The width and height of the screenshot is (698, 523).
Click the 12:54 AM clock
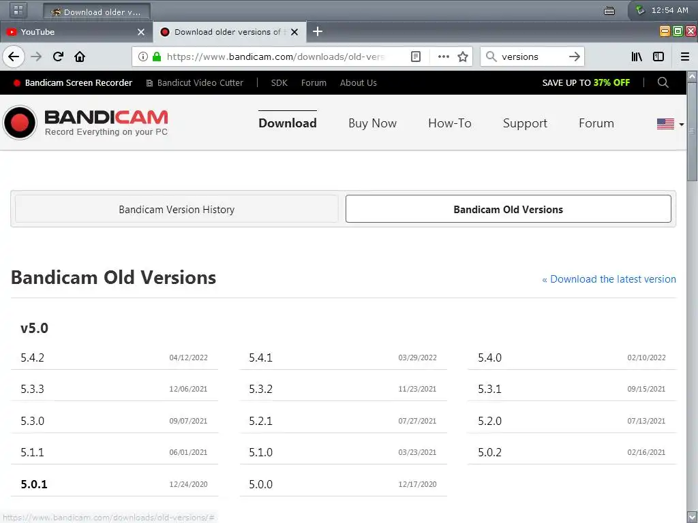pyautogui.click(x=669, y=10)
